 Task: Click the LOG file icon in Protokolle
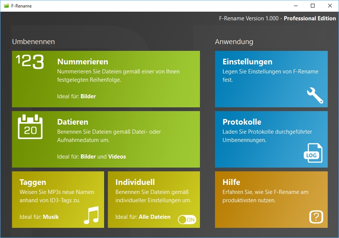tap(313, 153)
